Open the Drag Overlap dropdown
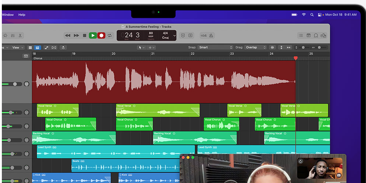The width and height of the screenshot is (366, 183). (255, 47)
